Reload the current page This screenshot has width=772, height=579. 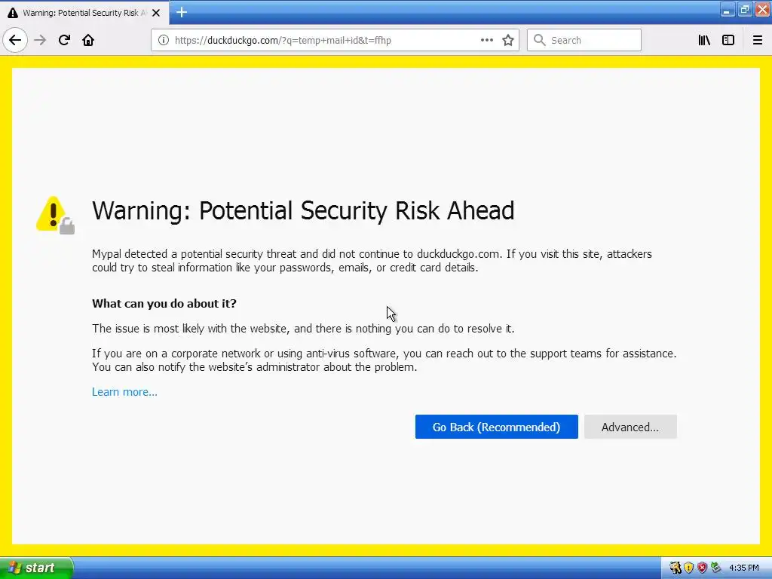pyautogui.click(x=64, y=40)
